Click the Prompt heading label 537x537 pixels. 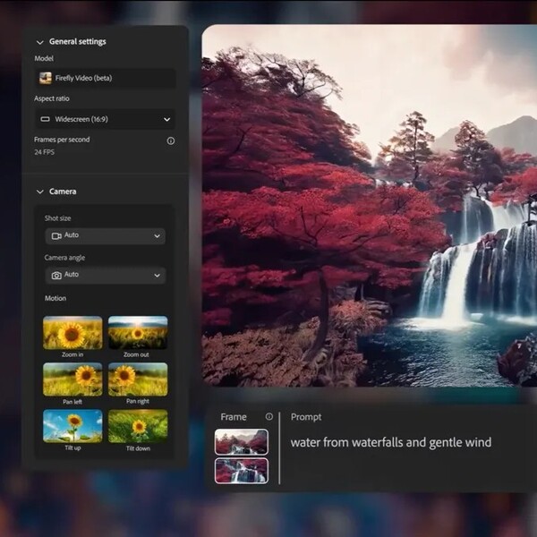point(306,417)
